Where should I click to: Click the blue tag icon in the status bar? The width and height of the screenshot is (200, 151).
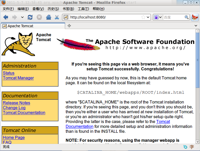click(x=185, y=147)
